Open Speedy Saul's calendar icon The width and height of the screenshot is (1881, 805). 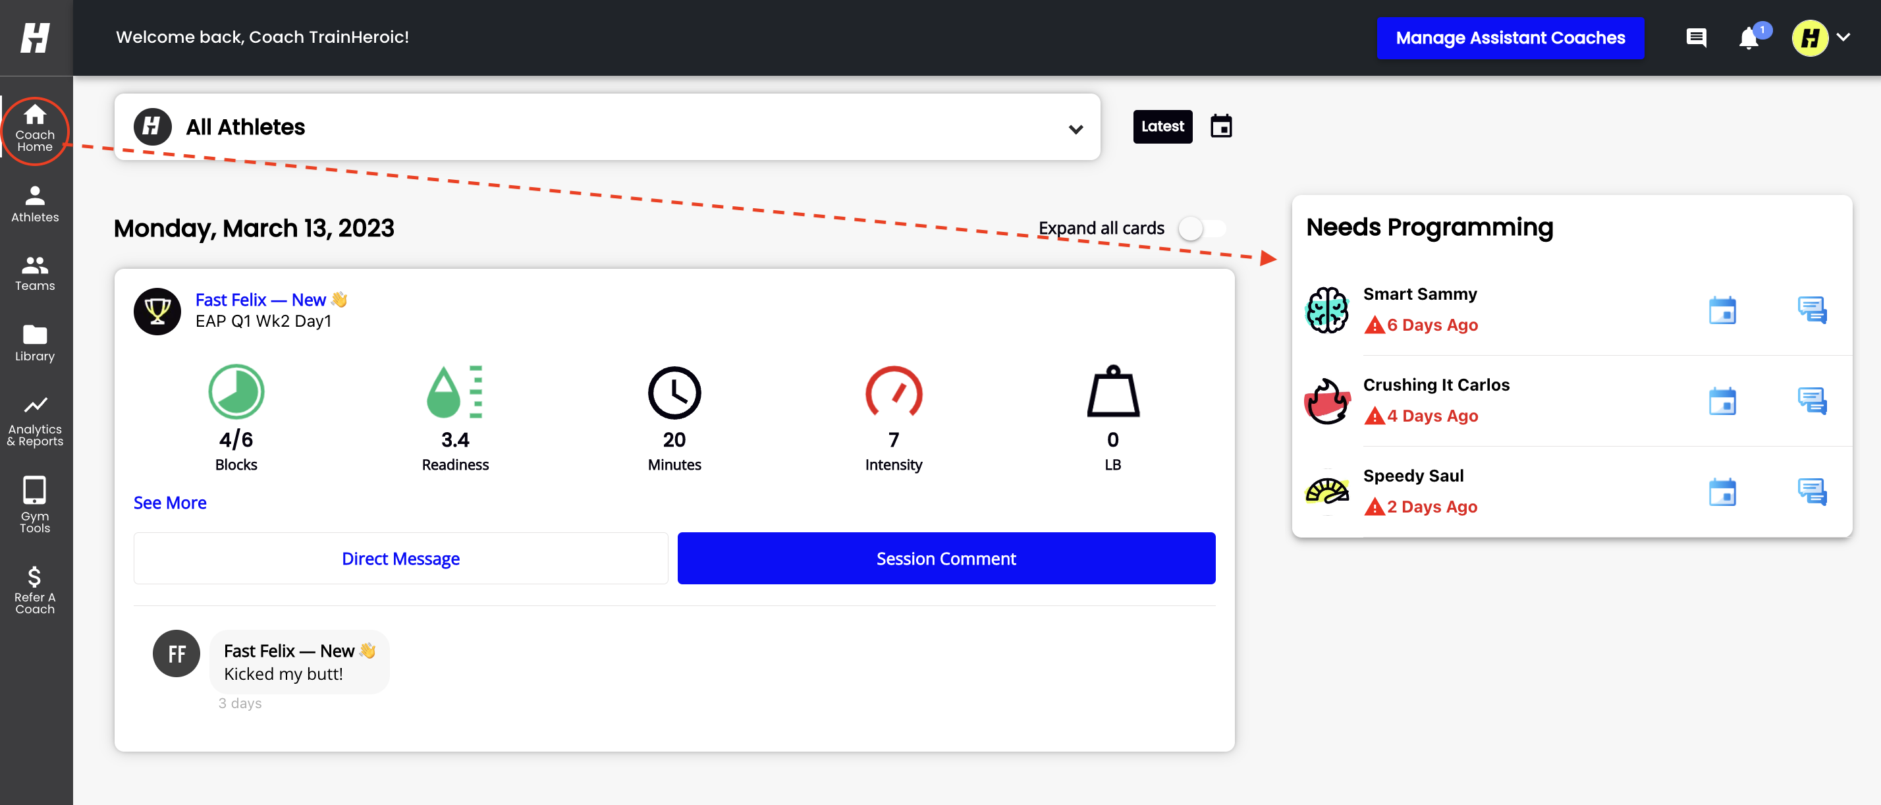click(x=1722, y=491)
